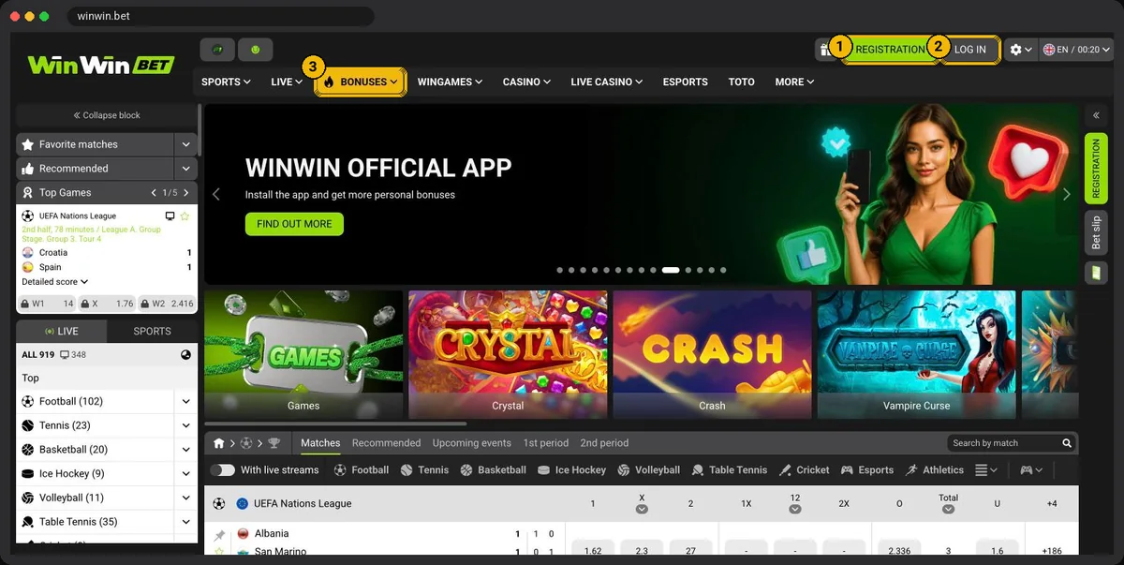The image size is (1124, 565).
Task: Toggle With live streams switch
Action: tap(222, 470)
